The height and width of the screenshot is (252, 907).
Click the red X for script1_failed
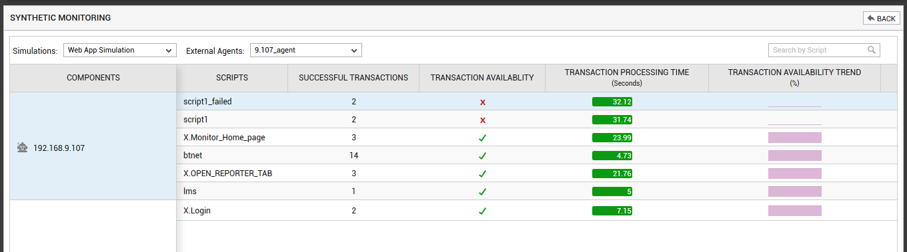click(483, 102)
